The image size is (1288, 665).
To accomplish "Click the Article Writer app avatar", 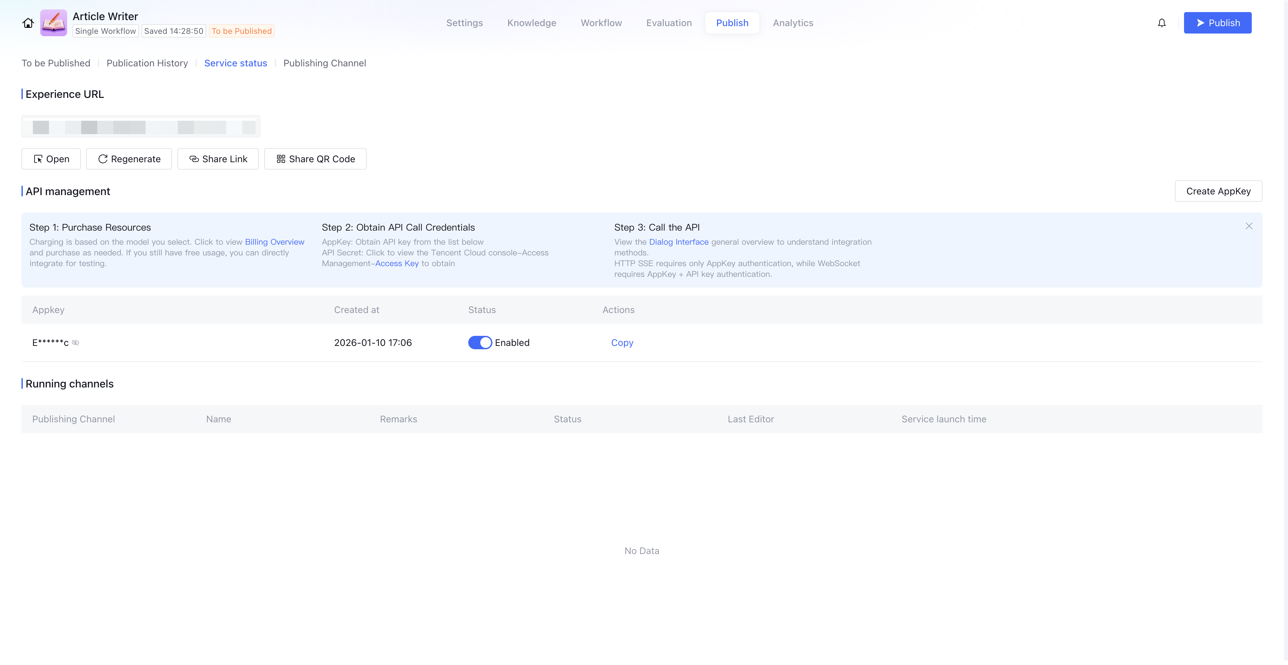I will pyautogui.click(x=54, y=23).
